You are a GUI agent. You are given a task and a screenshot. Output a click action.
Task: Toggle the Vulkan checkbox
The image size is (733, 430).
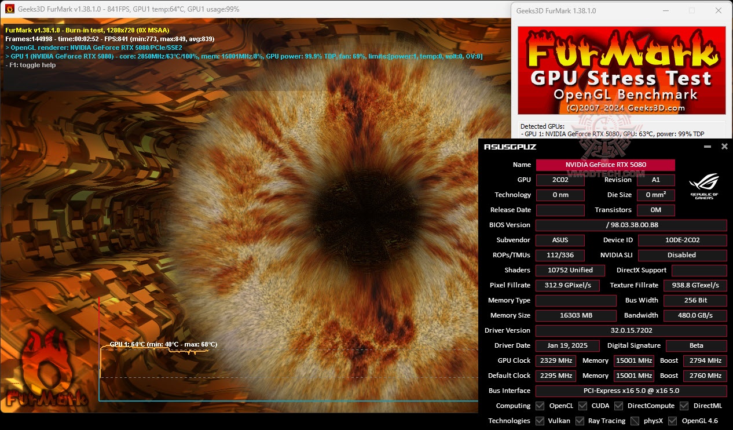click(540, 421)
